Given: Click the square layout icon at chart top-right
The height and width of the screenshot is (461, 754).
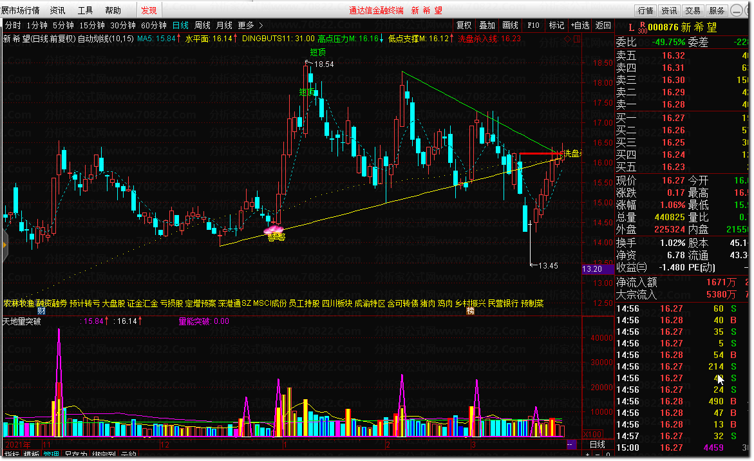Looking at the screenshot, I should click(577, 39).
